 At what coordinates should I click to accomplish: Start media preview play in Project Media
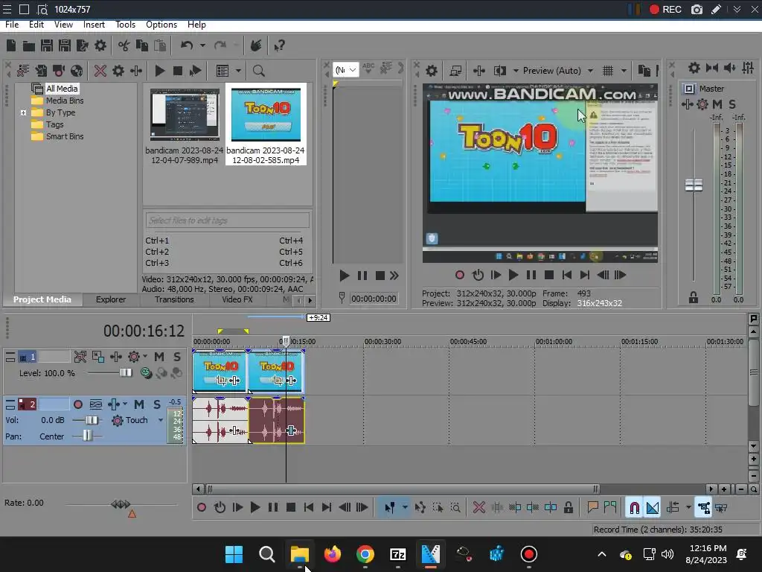159,71
